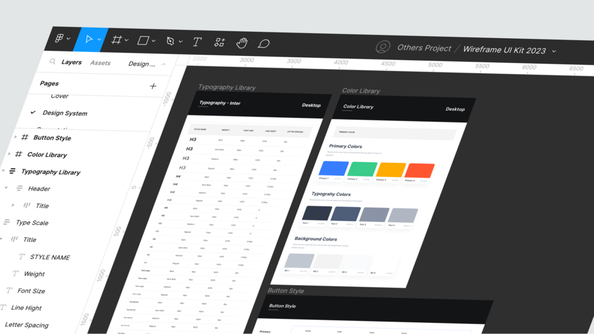The image size is (594, 334).
Task: Select the Design System page
Action: pyautogui.click(x=65, y=113)
